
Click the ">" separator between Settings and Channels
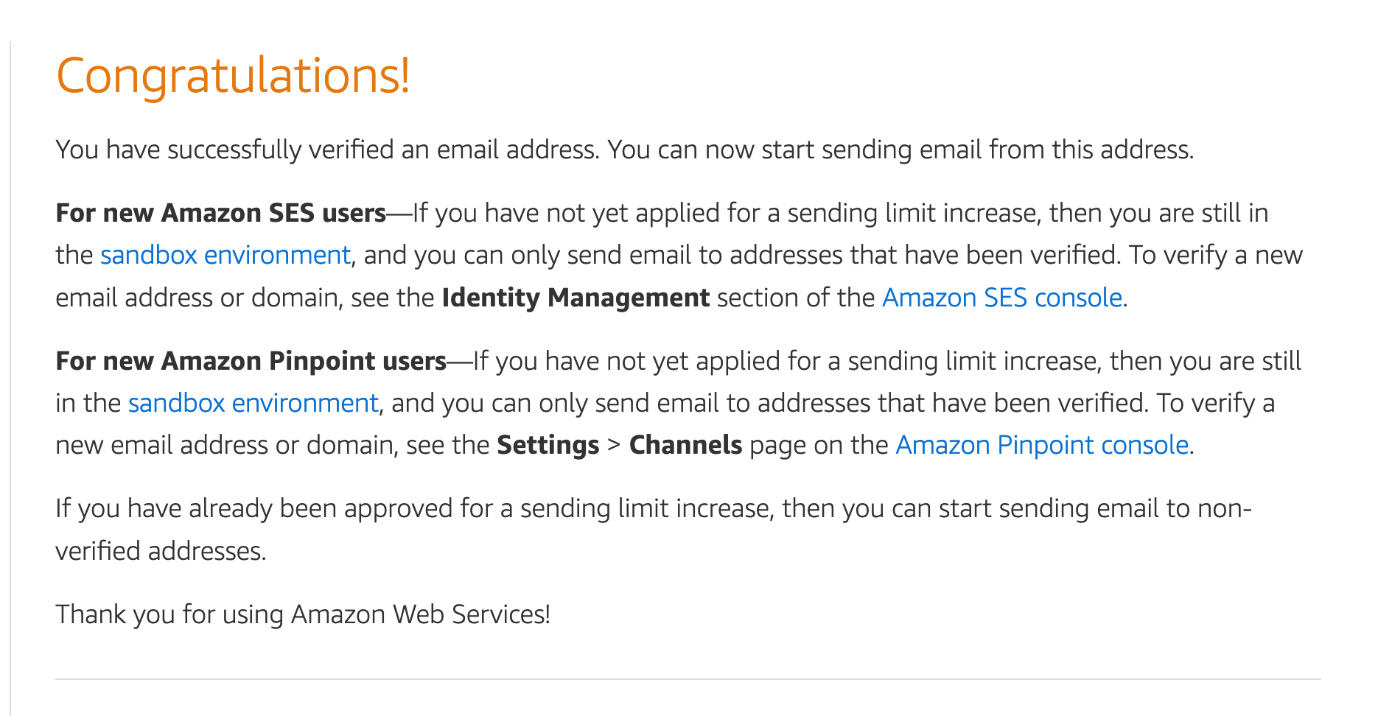point(614,446)
